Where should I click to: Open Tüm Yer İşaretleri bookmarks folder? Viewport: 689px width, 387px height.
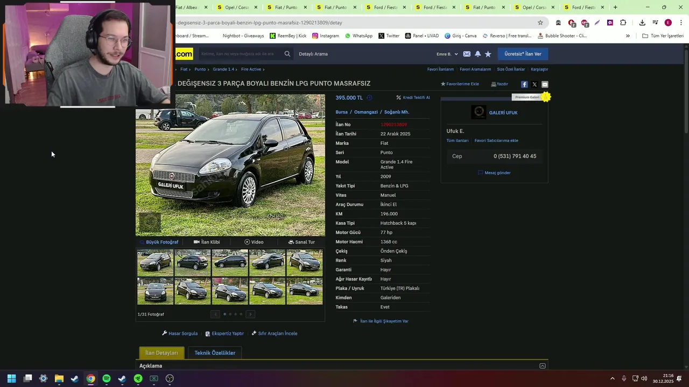coord(663,36)
